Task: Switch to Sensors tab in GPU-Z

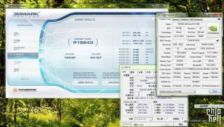Action: tap(176, 20)
